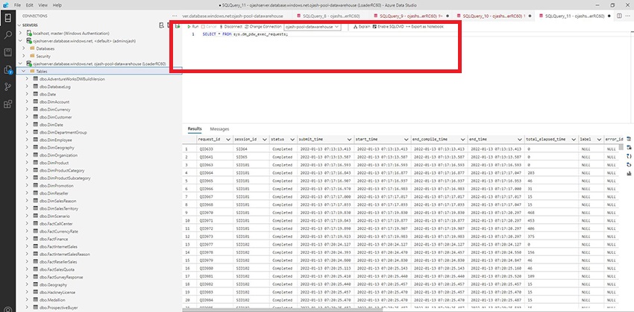Open the ojash-pool-datawarehouse database dropdown
Viewport: 634px width, 312px height.
coord(312,27)
